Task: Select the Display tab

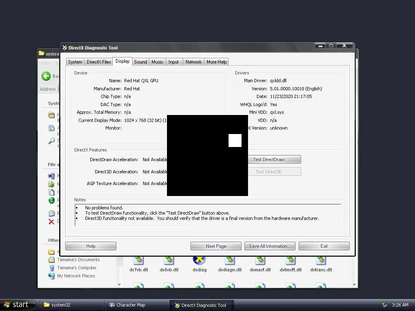Action: click(x=122, y=61)
